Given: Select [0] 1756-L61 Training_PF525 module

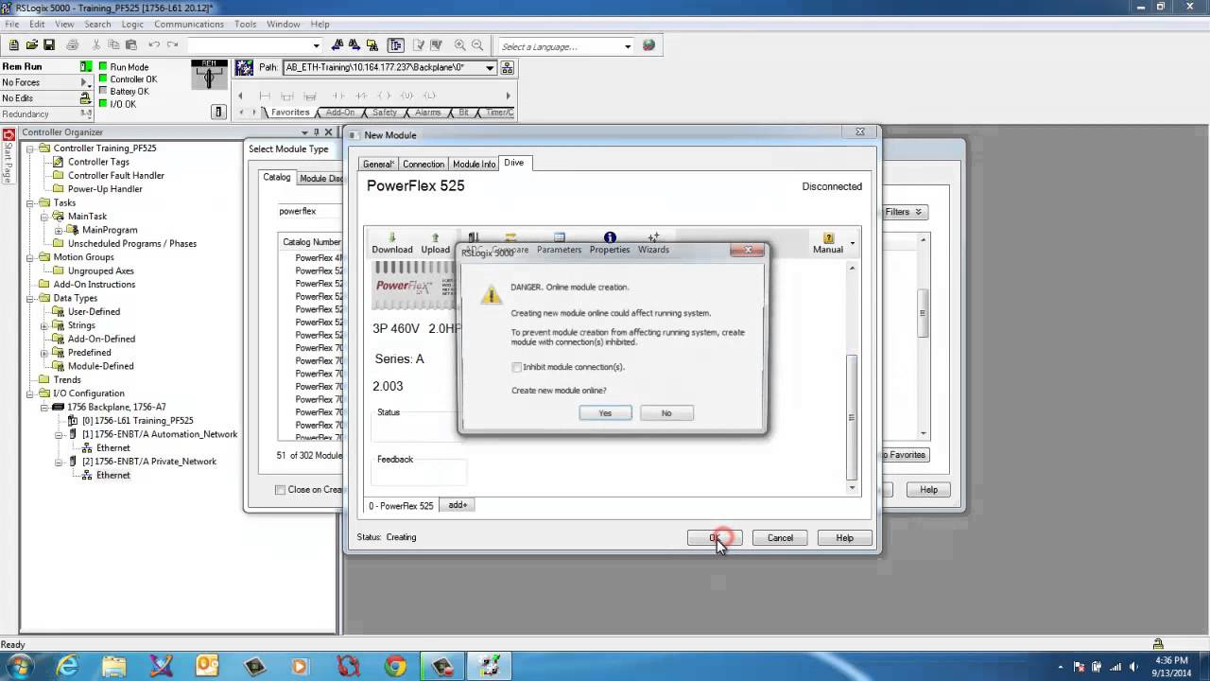Looking at the screenshot, I should click(x=137, y=421).
